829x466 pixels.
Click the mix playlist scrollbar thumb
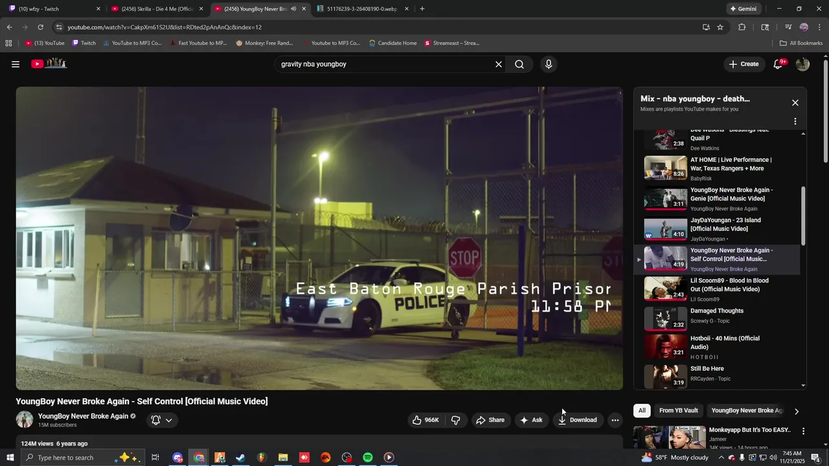tap(804, 216)
